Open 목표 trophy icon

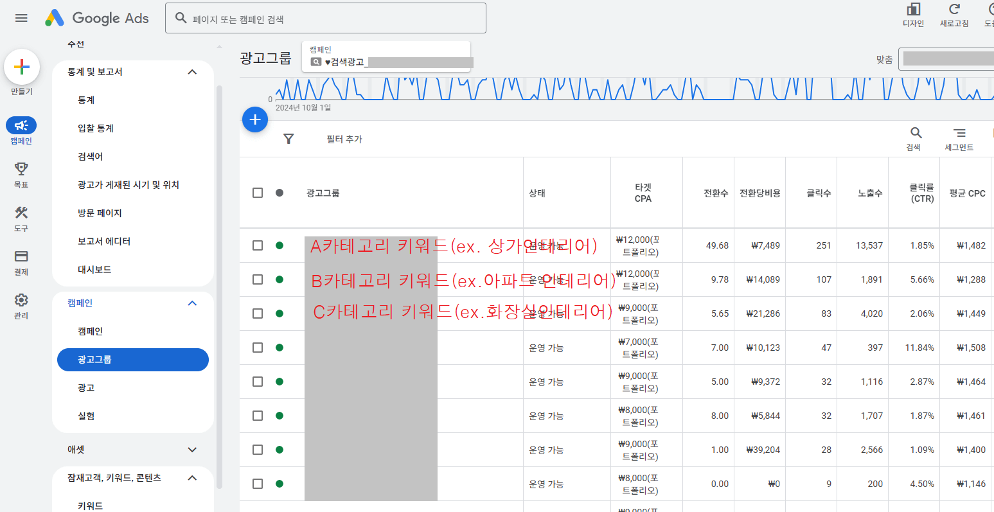(21, 169)
